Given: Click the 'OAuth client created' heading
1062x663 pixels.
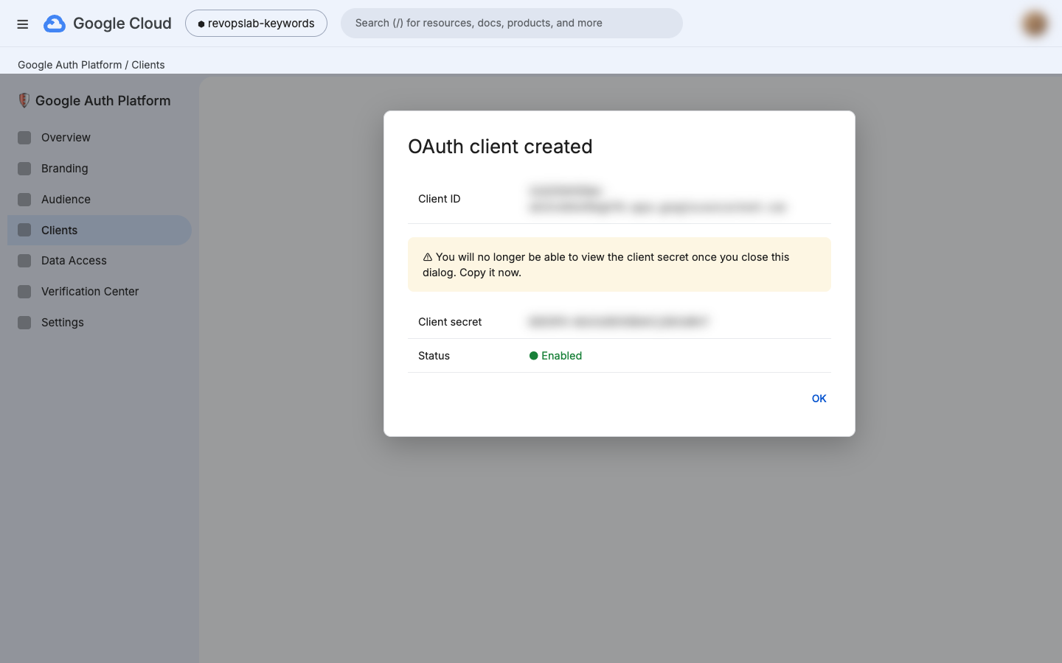Looking at the screenshot, I should tap(500, 147).
